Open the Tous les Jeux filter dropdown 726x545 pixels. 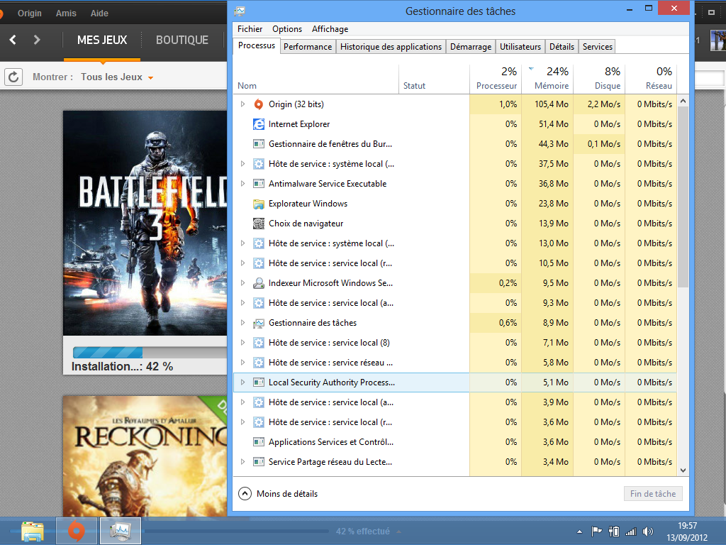(117, 77)
